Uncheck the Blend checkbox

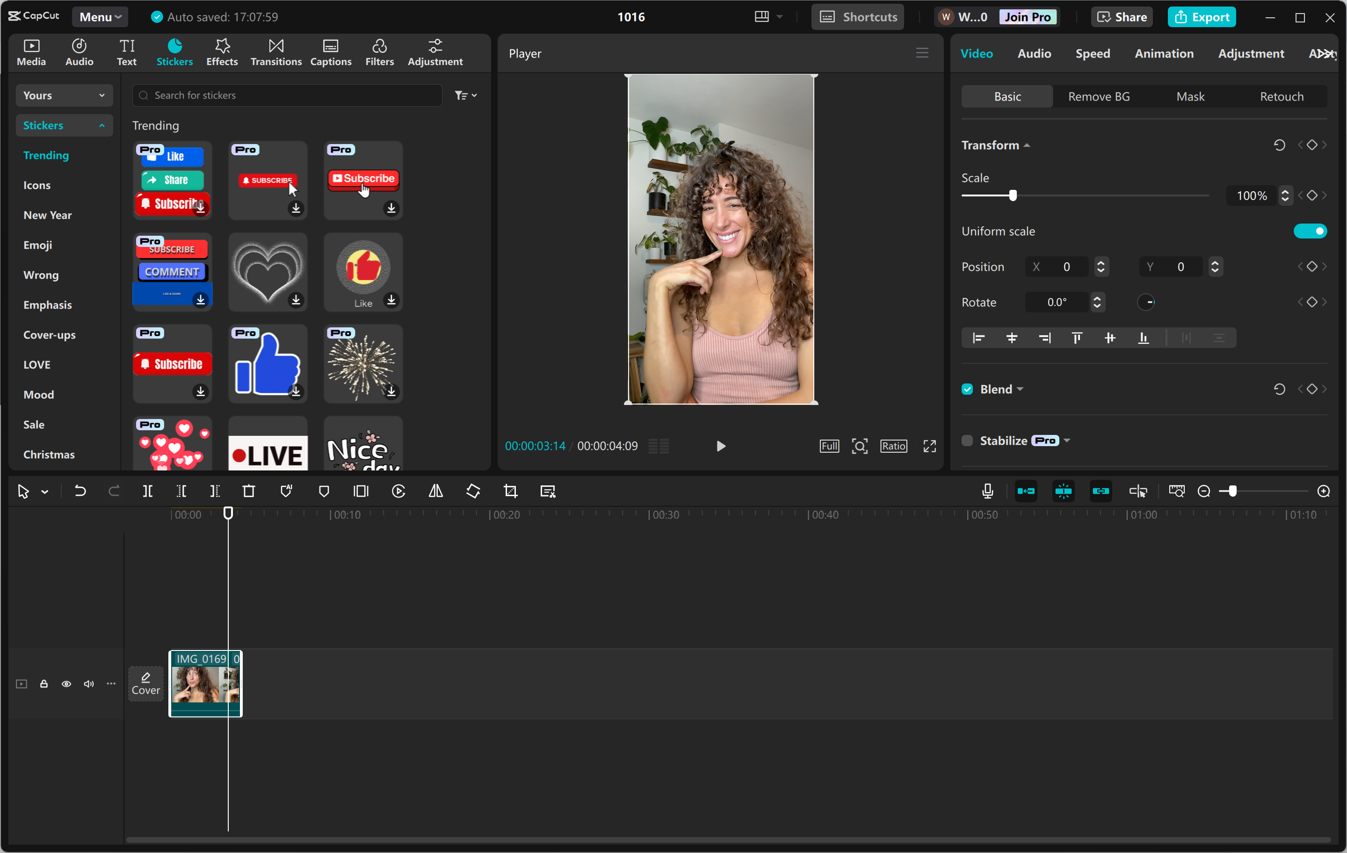tap(967, 389)
